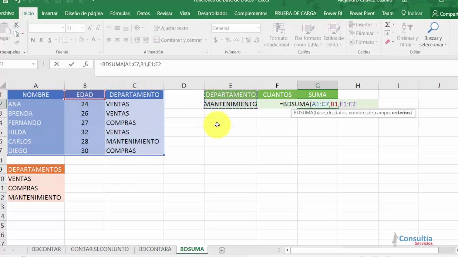Click the decrease indent icon
This screenshot has width=458, height=257.
coord(137,40)
